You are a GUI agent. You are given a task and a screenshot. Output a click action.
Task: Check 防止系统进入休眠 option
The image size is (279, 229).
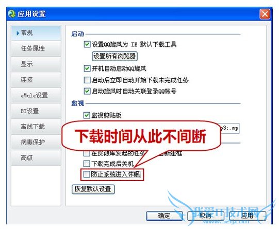coord(87,174)
